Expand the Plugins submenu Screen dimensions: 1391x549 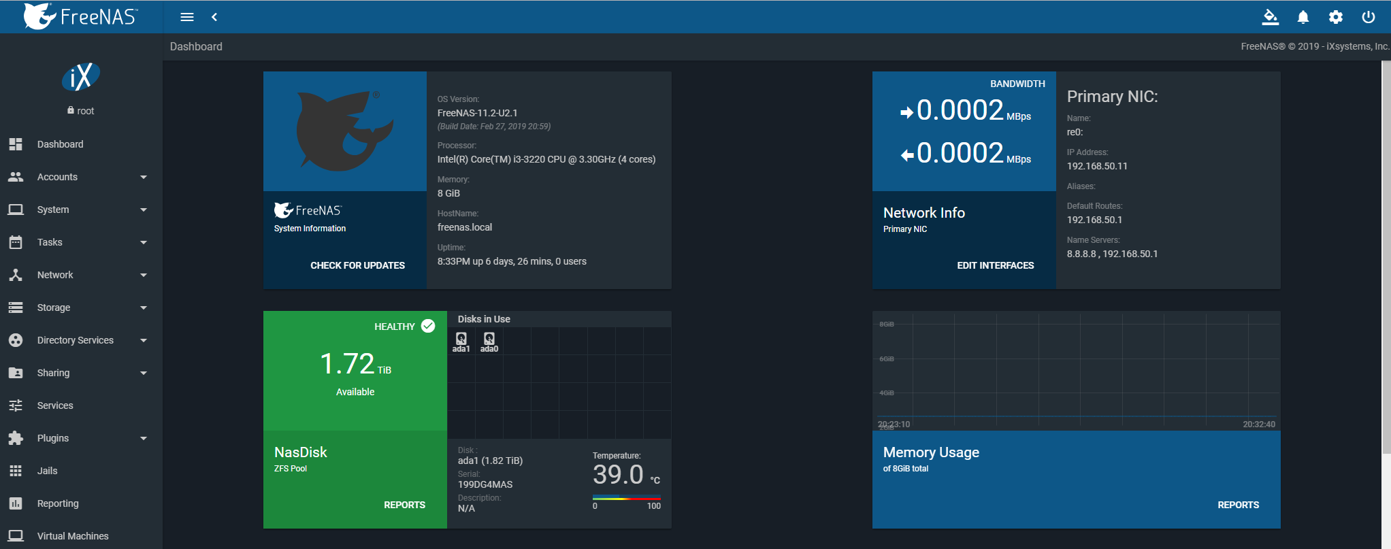point(143,438)
